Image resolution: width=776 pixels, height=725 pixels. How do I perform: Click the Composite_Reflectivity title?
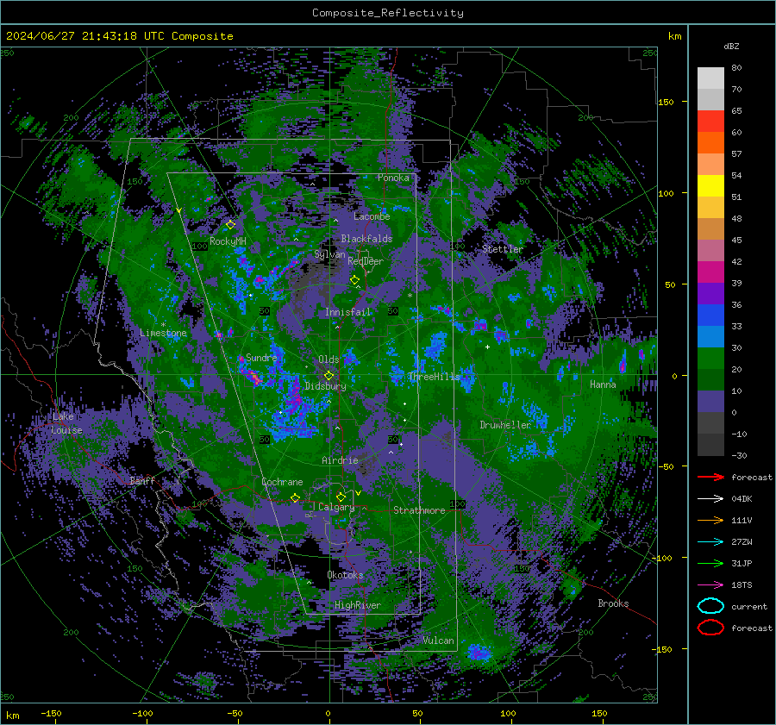tap(388, 13)
